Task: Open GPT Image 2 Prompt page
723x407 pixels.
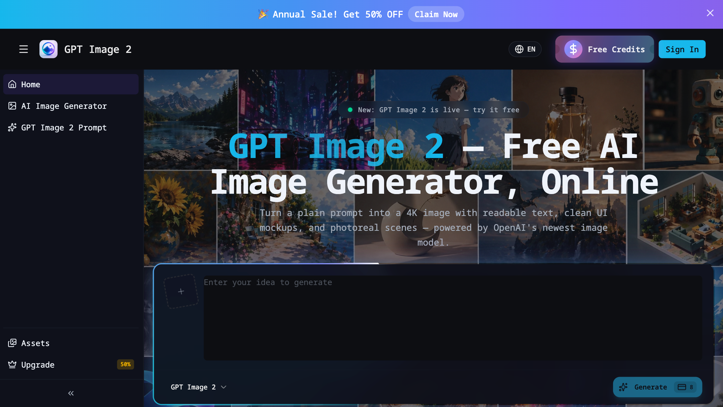Action: [x=64, y=128]
